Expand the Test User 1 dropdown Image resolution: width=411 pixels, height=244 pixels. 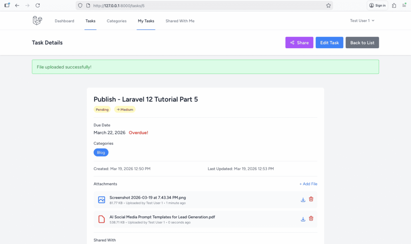tap(362, 21)
